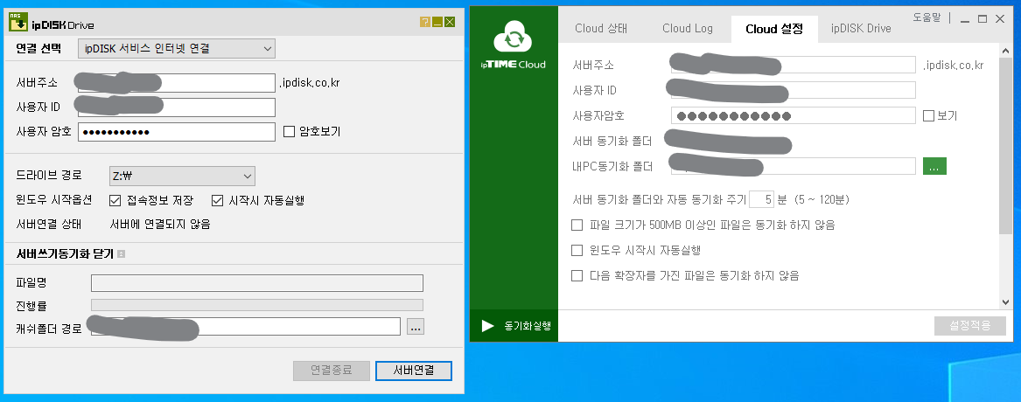
Task: Open the 연결 선택 dropdown
Action: 177,48
